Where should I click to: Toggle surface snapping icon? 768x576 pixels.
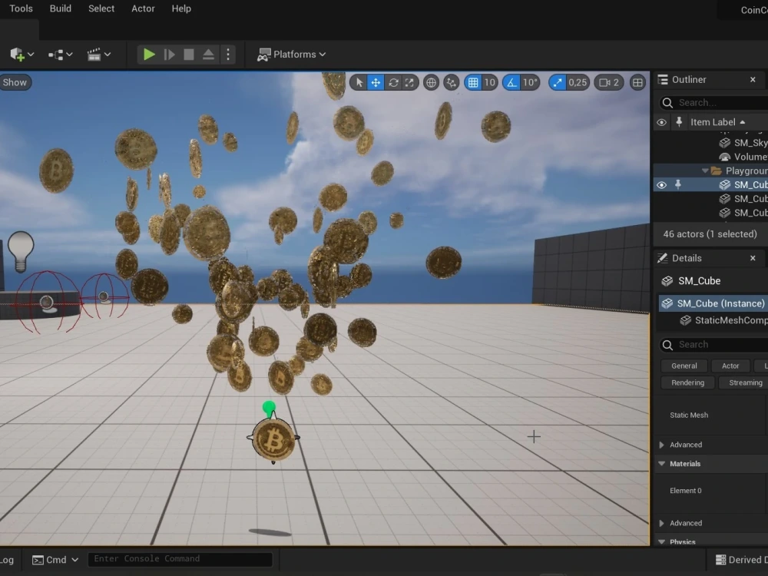click(451, 82)
